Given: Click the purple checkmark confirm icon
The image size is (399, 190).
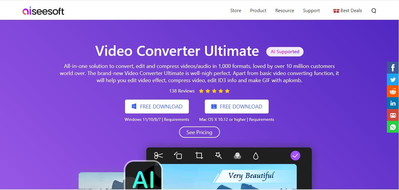Looking at the screenshot, I should (295, 155).
